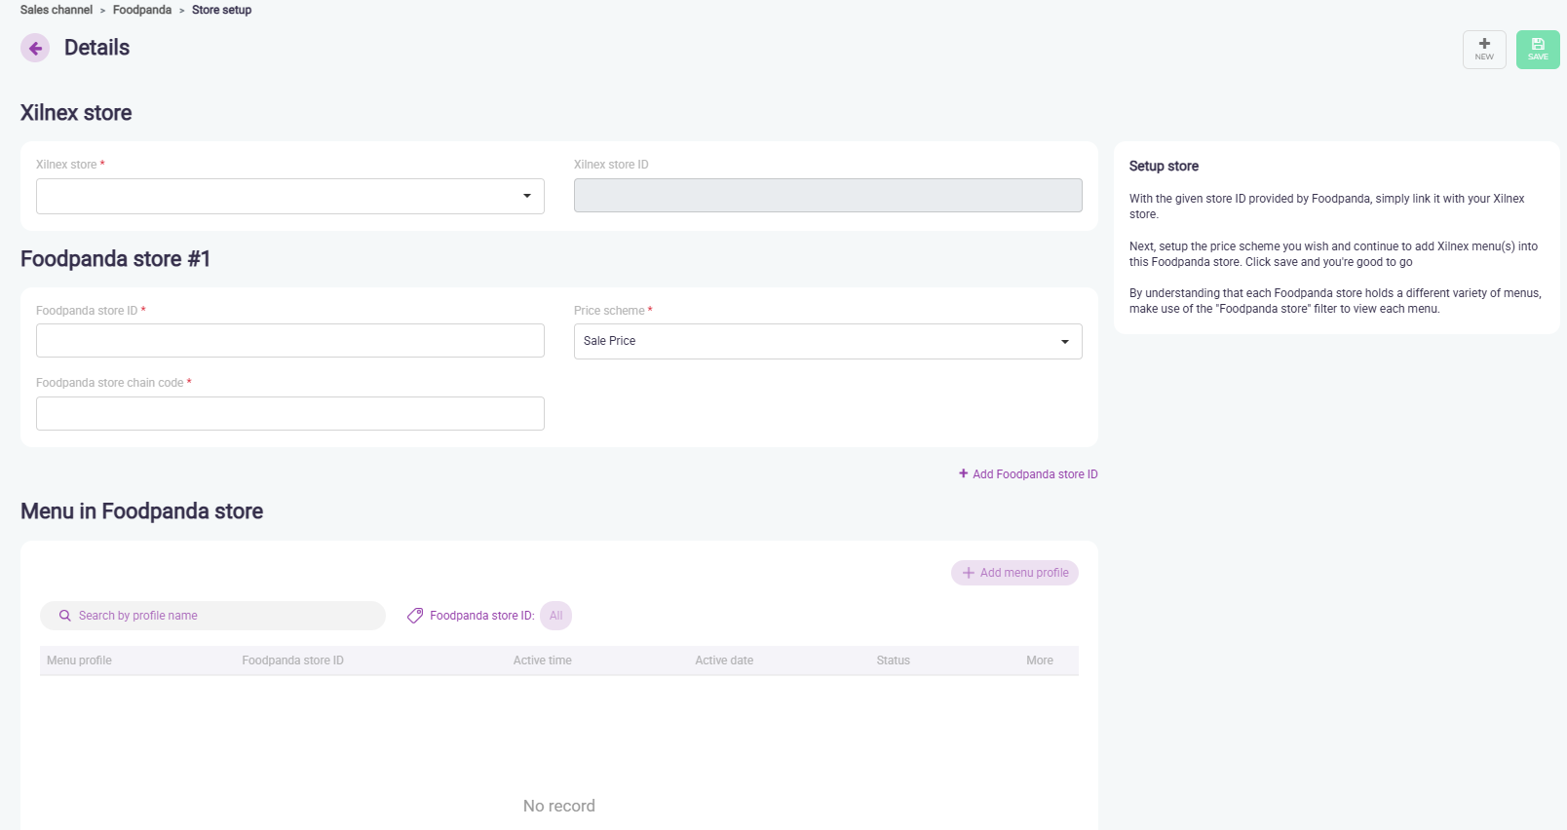Image resolution: width=1567 pixels, height=830 pixels.
Task: Open the Foodpanda store ID 'All' filter
Action: tap(555, 616)
